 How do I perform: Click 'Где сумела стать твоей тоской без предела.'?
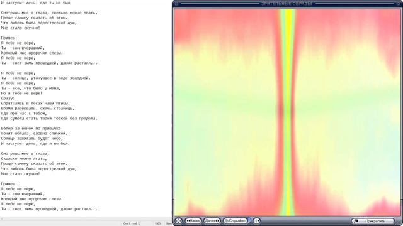coord(49,119)
